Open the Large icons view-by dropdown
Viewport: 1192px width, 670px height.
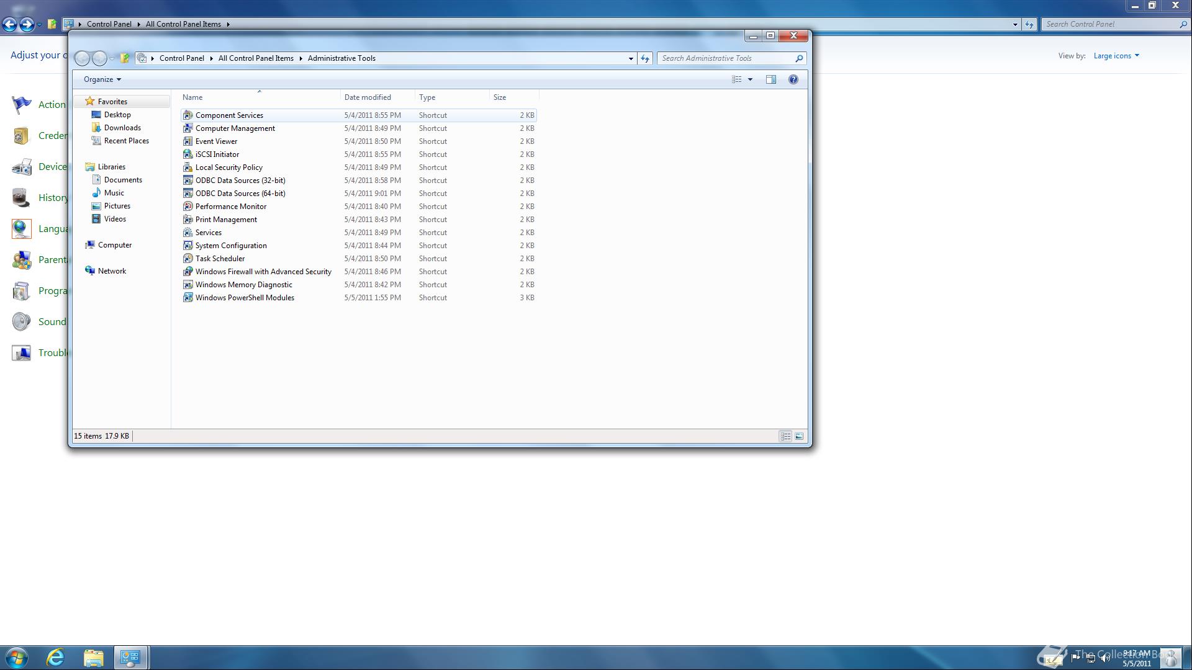click(x=1116, y=56)
